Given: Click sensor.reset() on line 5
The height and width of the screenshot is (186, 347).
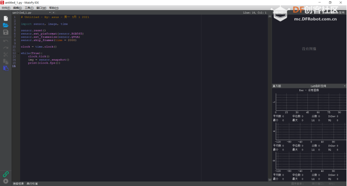Looking at the screenshot, I should pyautogui.click(x=34, y=31).
